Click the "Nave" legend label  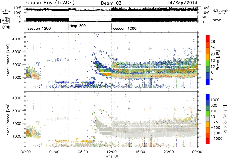[217, 20]
